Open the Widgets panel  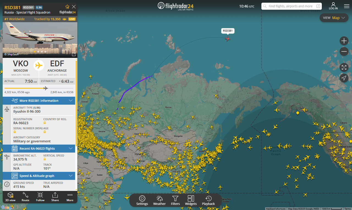[191, 200]
